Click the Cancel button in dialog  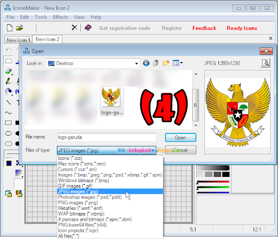[181, 150]
